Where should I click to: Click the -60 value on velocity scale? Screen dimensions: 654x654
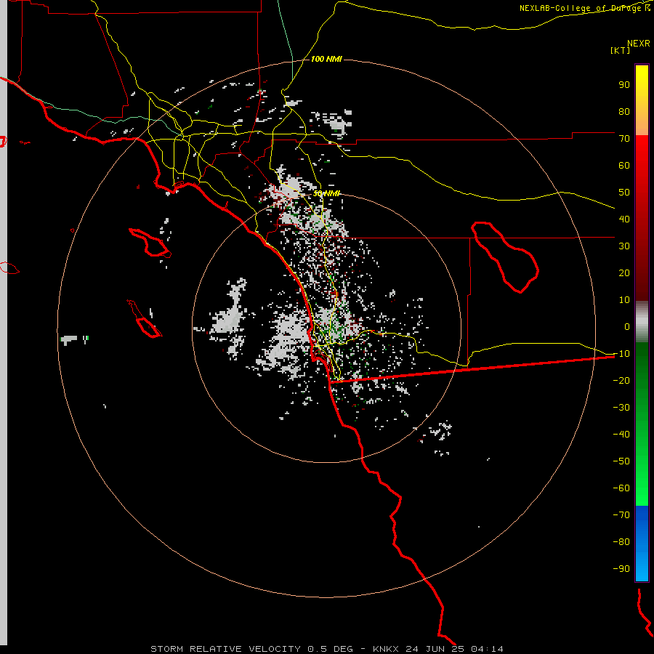621,488
